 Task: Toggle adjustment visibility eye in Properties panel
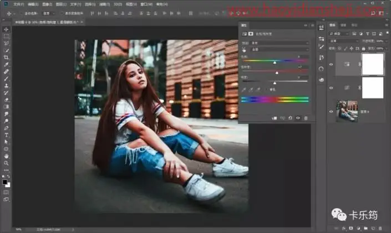298,118
